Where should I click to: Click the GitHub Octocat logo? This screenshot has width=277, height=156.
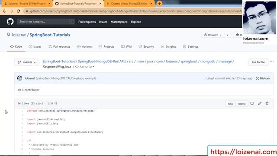pos(10,22)
